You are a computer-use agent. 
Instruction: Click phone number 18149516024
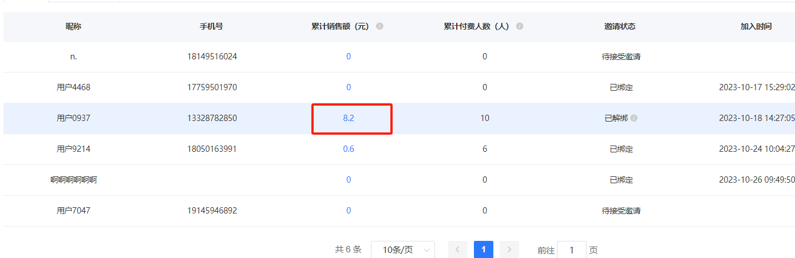[211, 57]
